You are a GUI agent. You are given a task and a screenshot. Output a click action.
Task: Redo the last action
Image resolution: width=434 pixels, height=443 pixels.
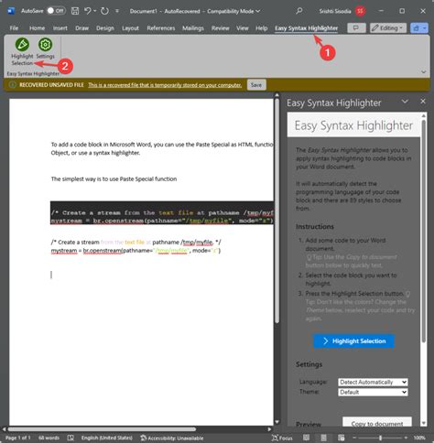104,11
